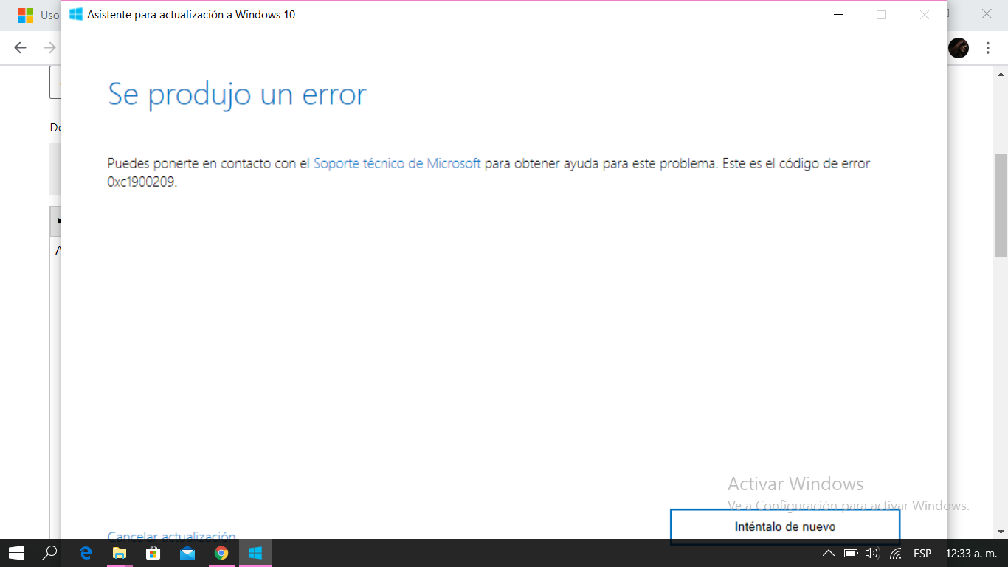Screen dimensions: 1008x567
Task: Open the 12:33 a. m. clock calendar
Action: click(970, 553)
